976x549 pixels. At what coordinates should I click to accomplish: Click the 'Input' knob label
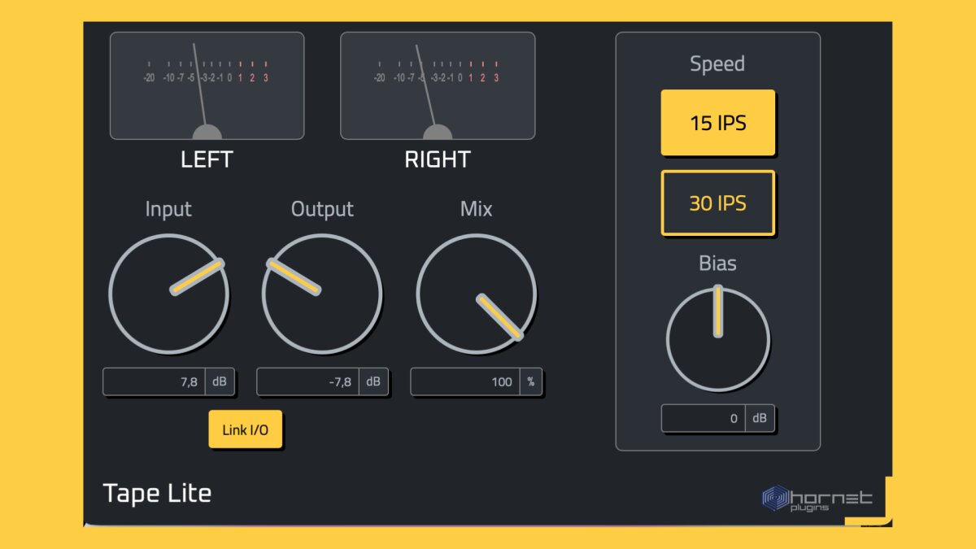coord(168,209)
